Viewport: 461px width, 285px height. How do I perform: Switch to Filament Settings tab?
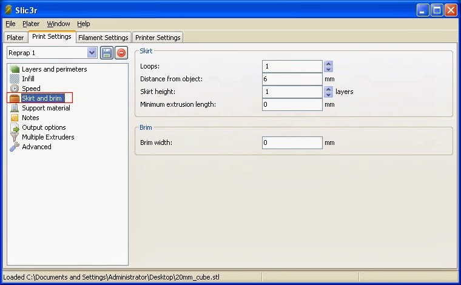pos(103,38)
